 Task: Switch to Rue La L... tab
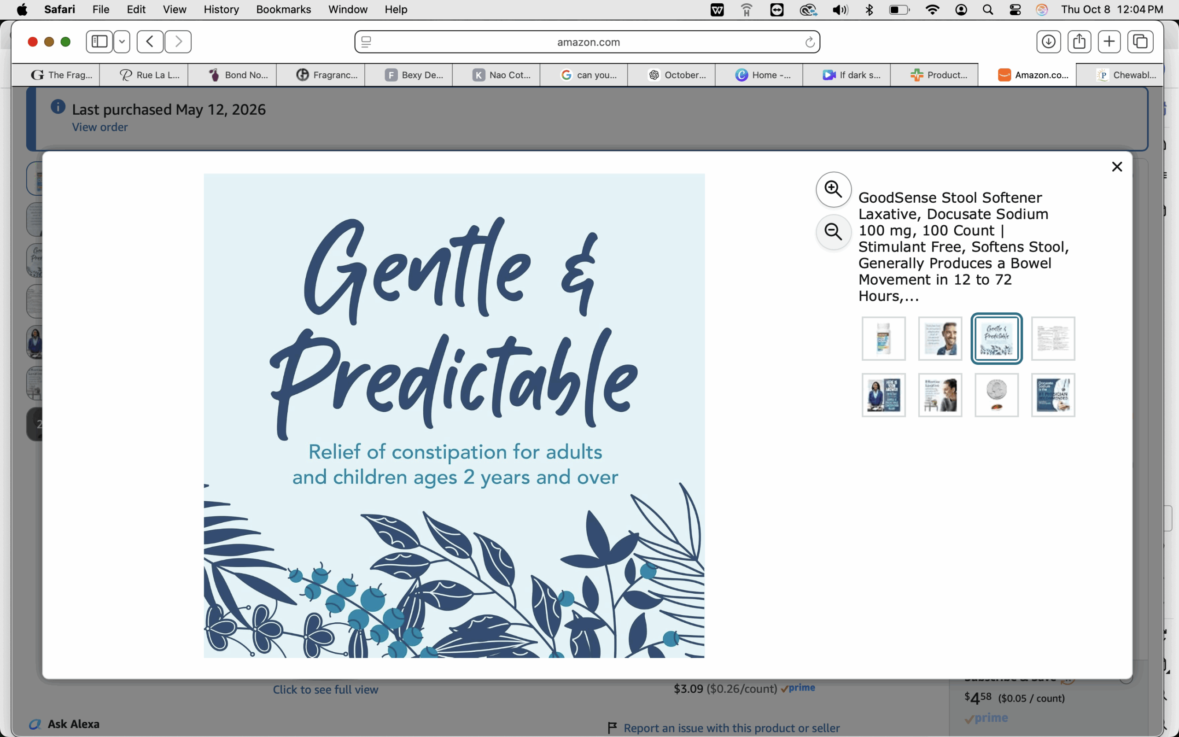(x=144, y=75)
